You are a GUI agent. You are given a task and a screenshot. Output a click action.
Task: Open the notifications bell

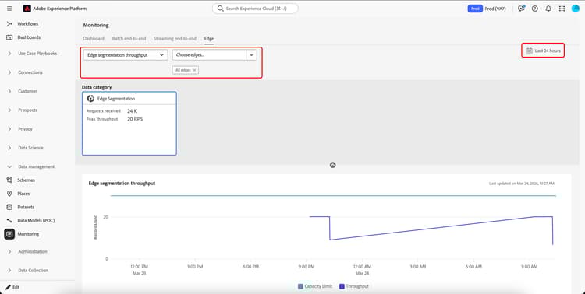548,9
